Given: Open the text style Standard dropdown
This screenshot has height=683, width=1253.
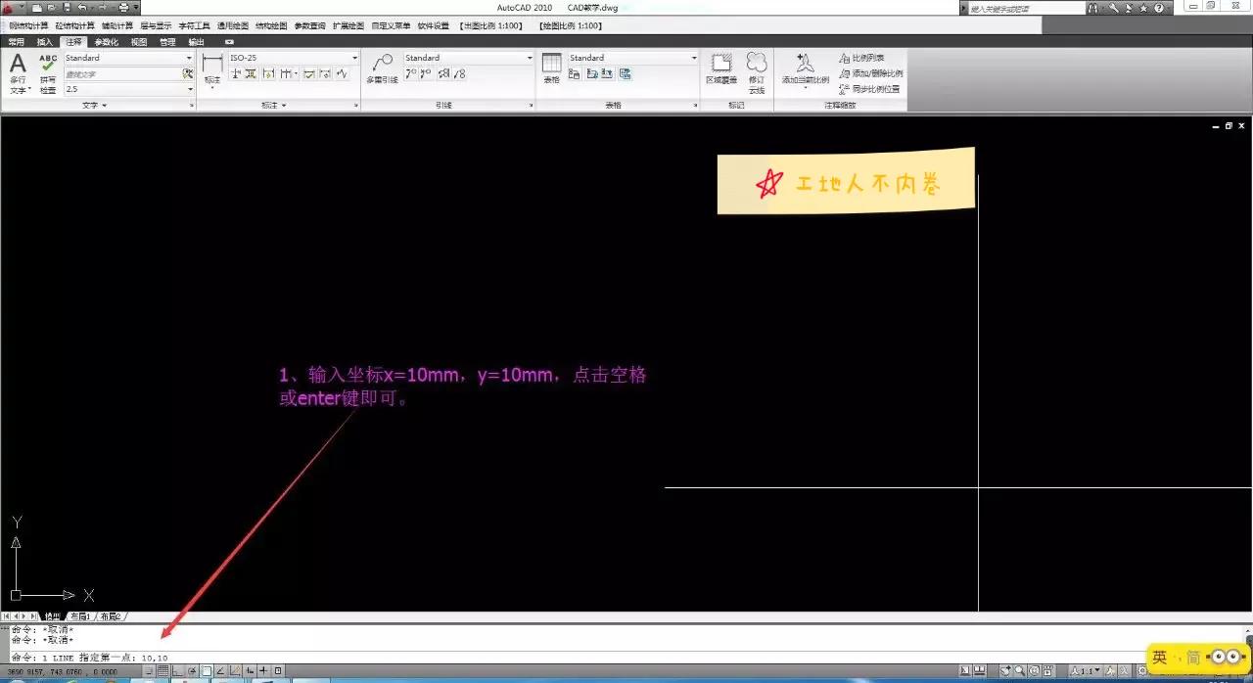Looking at the screenshot, I should coord(129,58).
